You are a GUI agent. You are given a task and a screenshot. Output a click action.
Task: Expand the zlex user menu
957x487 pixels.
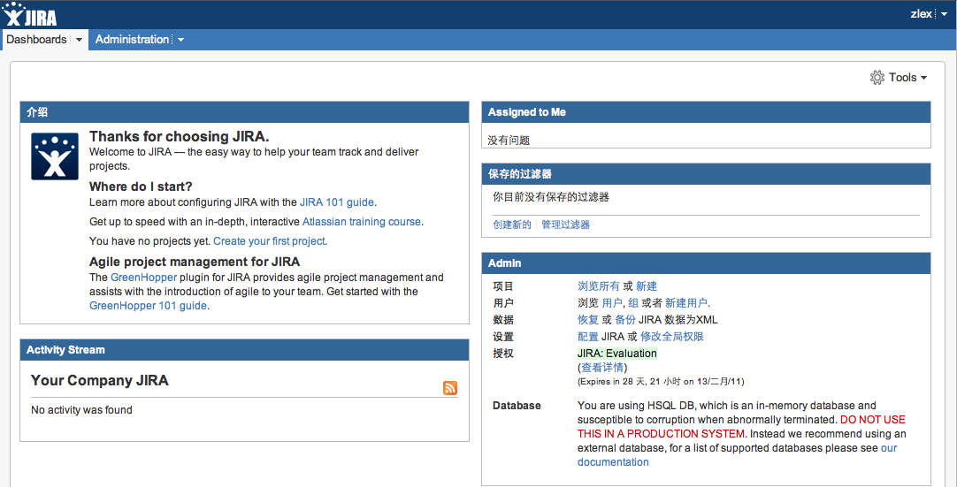(944, 14)
